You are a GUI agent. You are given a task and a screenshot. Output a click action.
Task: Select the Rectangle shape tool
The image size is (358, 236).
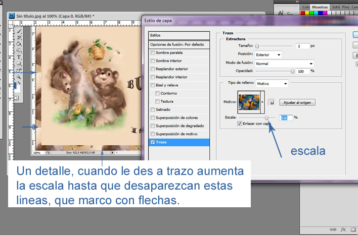(x=19, y=64)
